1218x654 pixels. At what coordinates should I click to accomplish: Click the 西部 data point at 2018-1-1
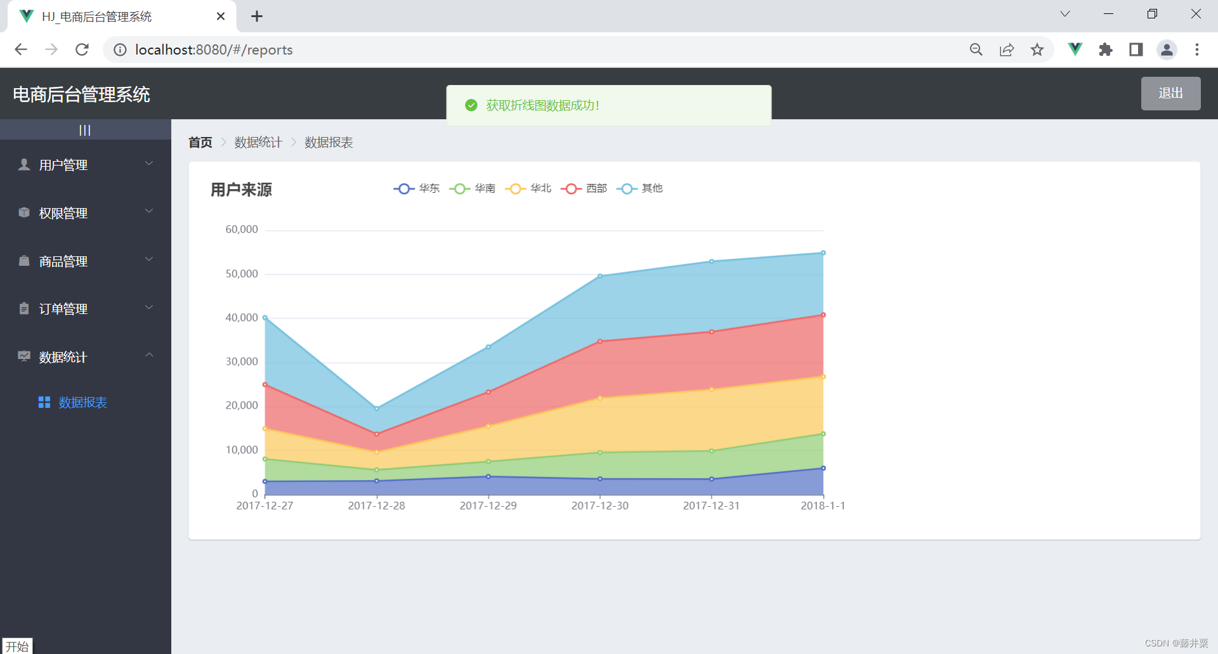(x=823, y=315)
